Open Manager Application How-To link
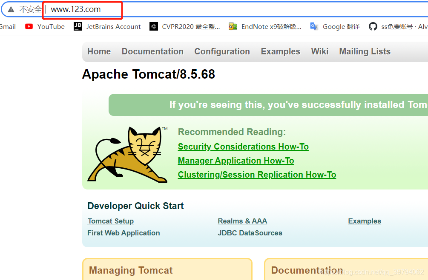 [x=236, y=161]
